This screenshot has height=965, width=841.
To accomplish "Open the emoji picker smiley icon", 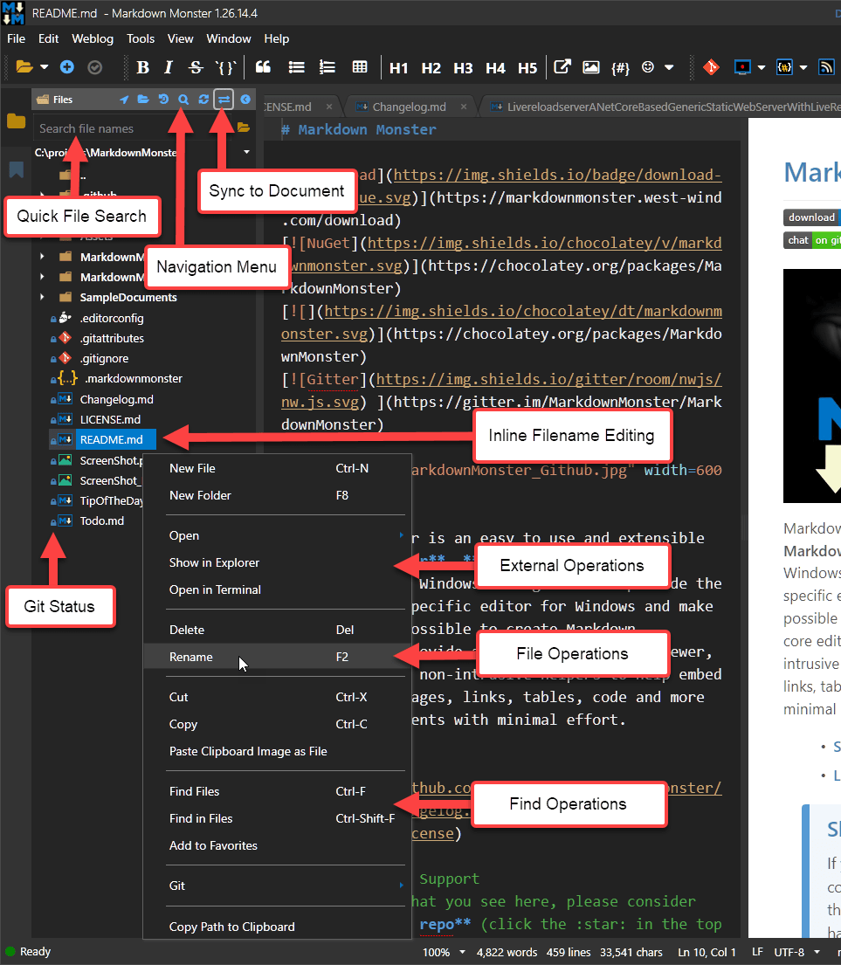I will pyautogui.click(x=648, y=67).
